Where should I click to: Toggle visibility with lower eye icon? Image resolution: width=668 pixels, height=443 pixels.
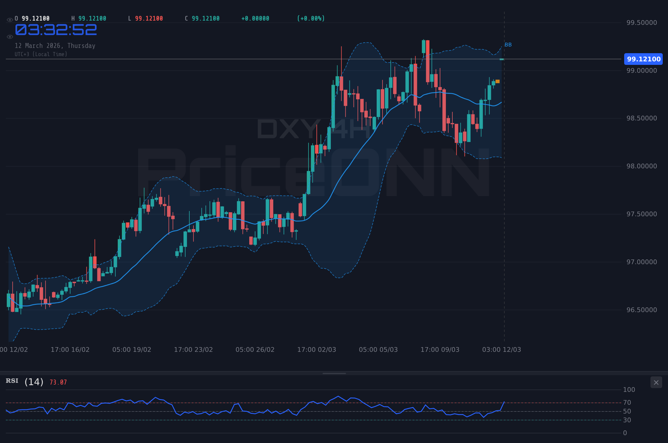pyautogui.click(x=10, y=37)
